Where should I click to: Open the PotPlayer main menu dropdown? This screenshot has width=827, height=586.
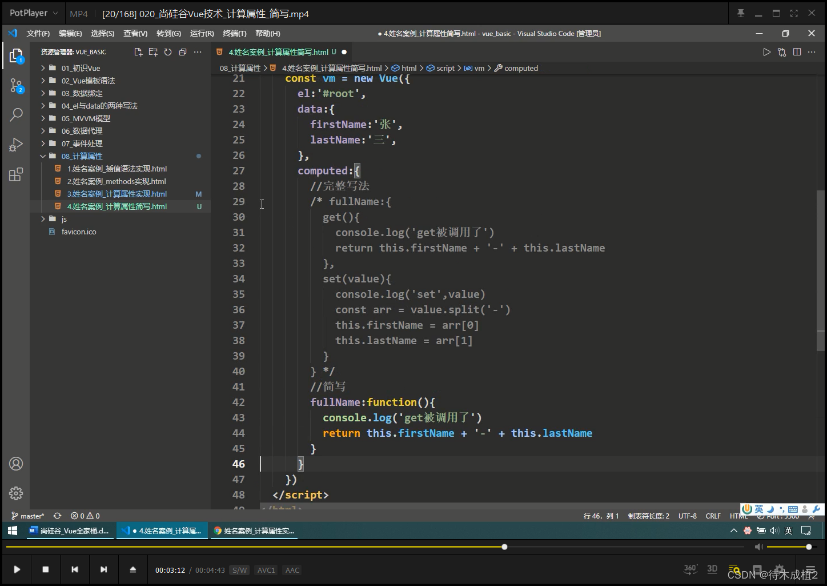(x=34, y=13)
